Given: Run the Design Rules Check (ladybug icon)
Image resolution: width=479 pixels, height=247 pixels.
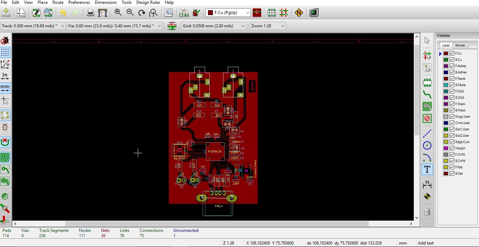Looking at the screenshot, I should click(x=196, y=13).
